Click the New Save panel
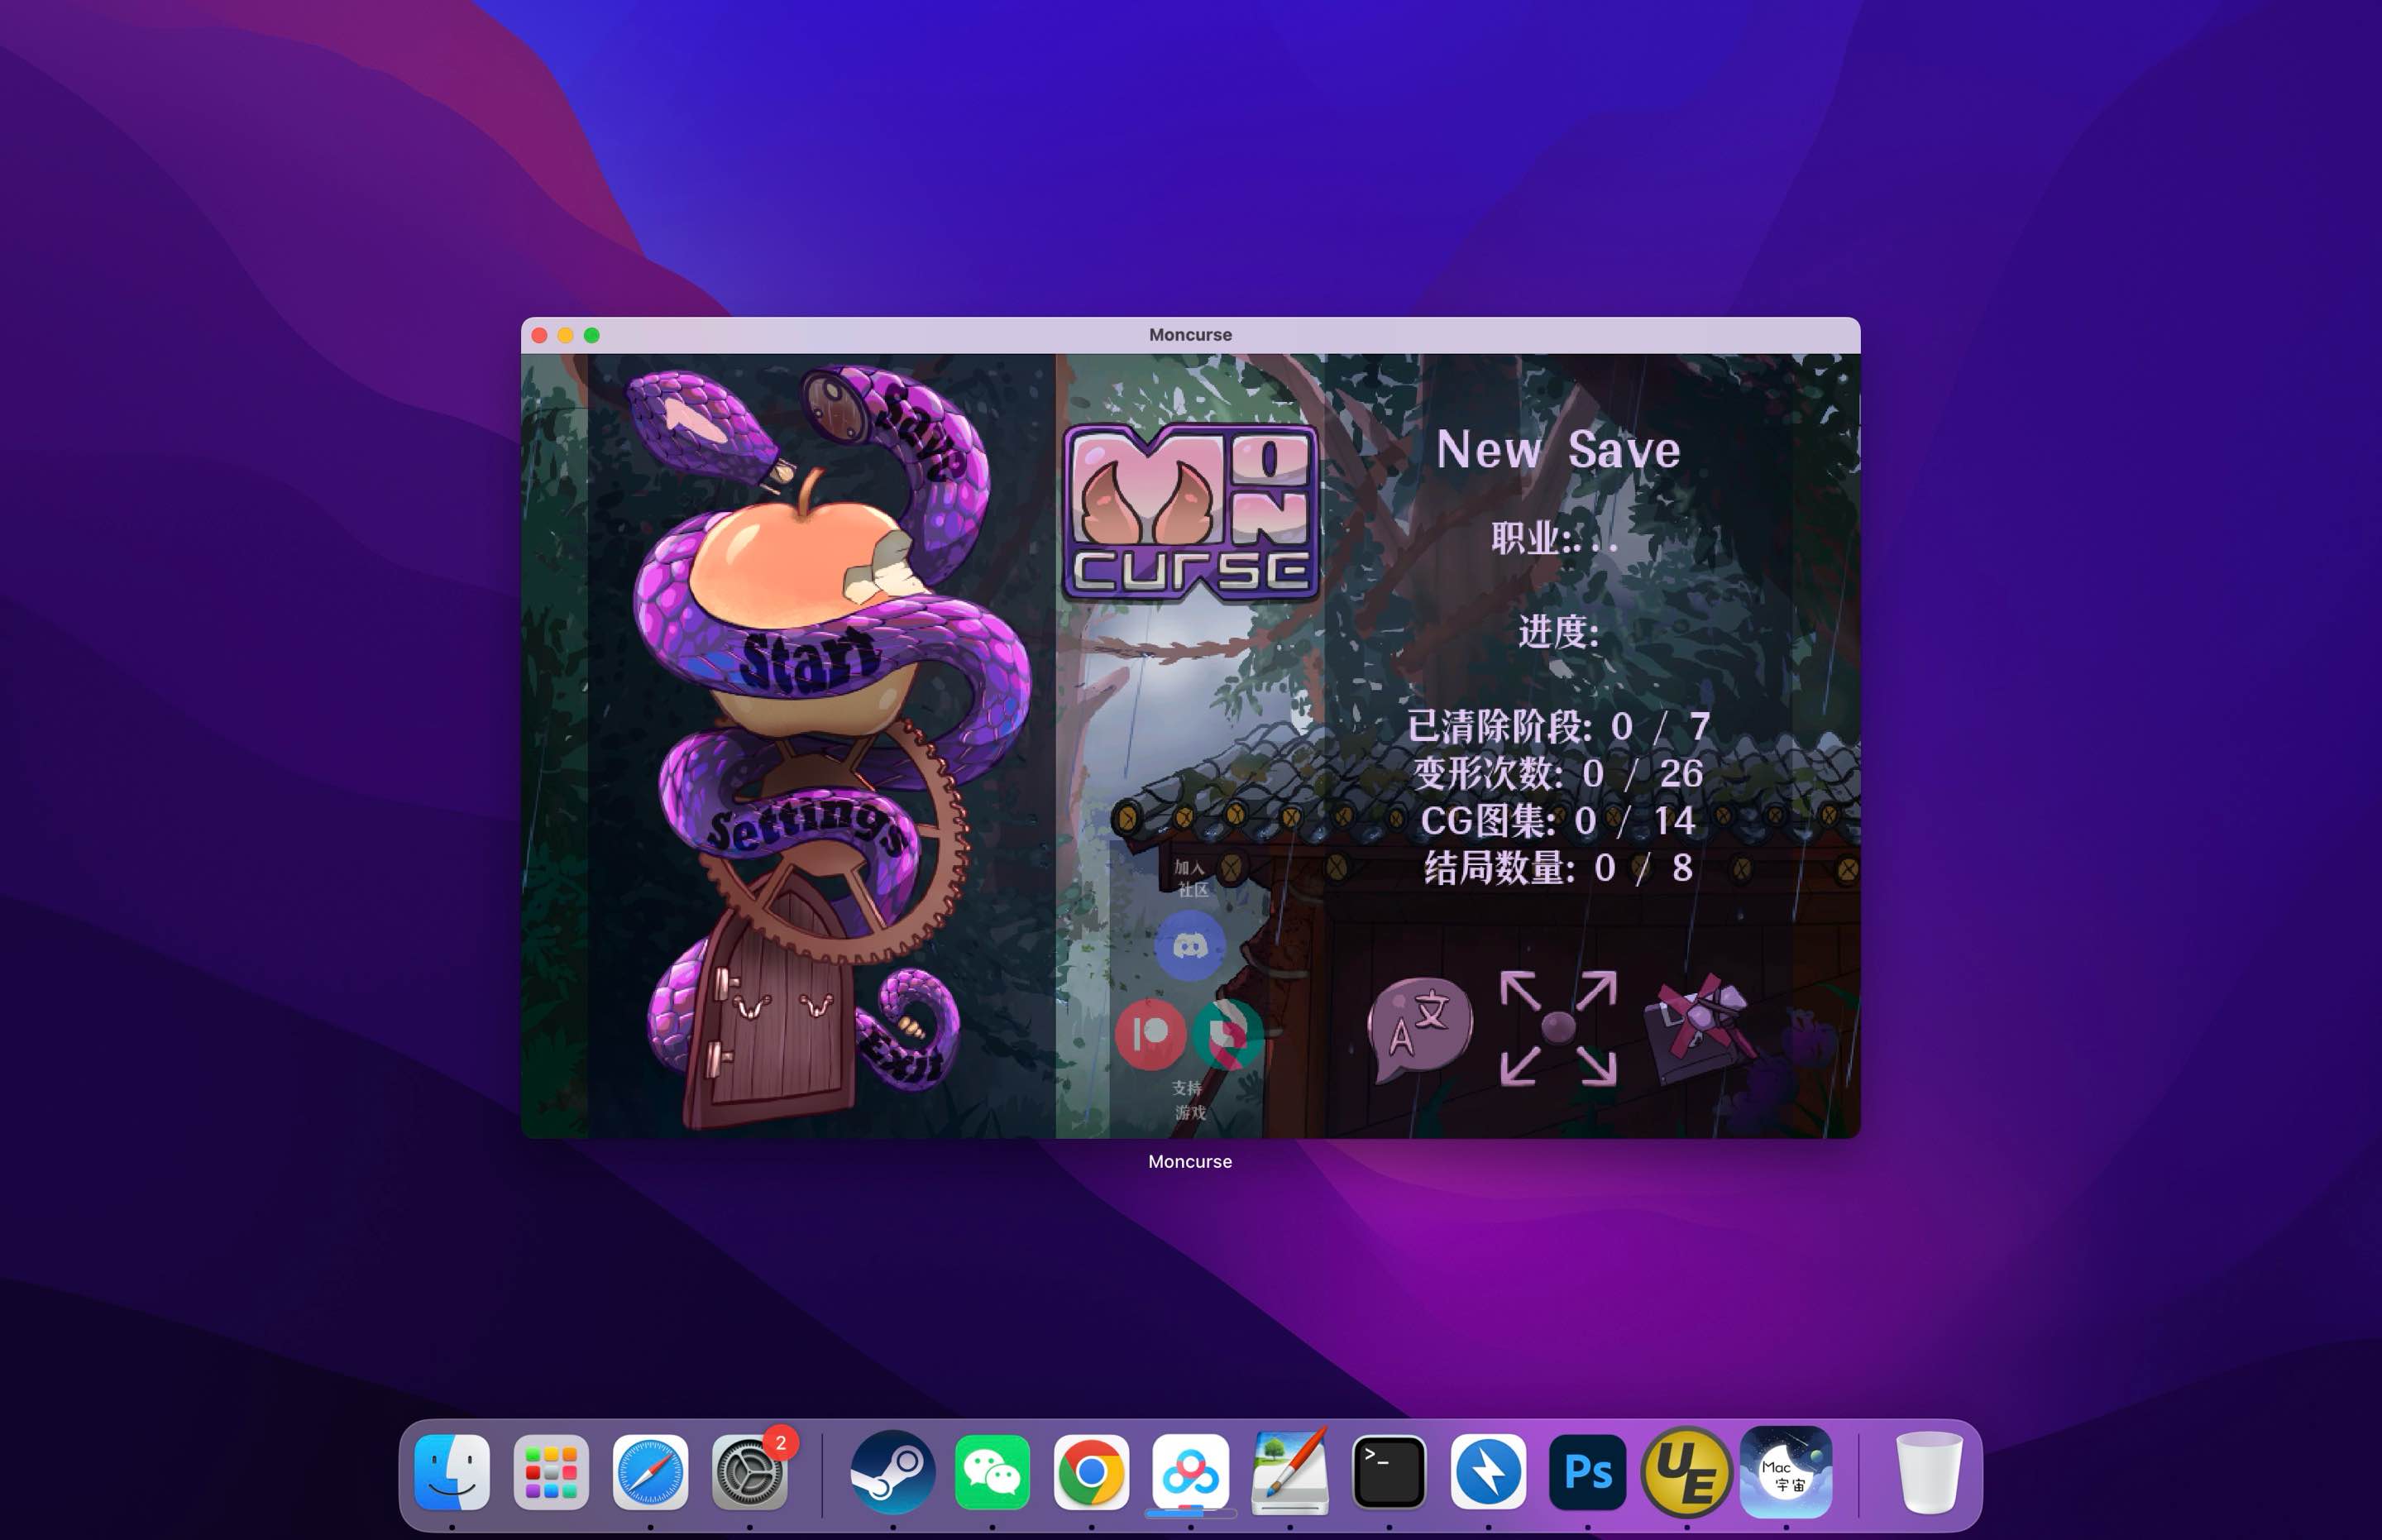Viewport: 2382px width, 1540px height. [x=1557, y=450]
